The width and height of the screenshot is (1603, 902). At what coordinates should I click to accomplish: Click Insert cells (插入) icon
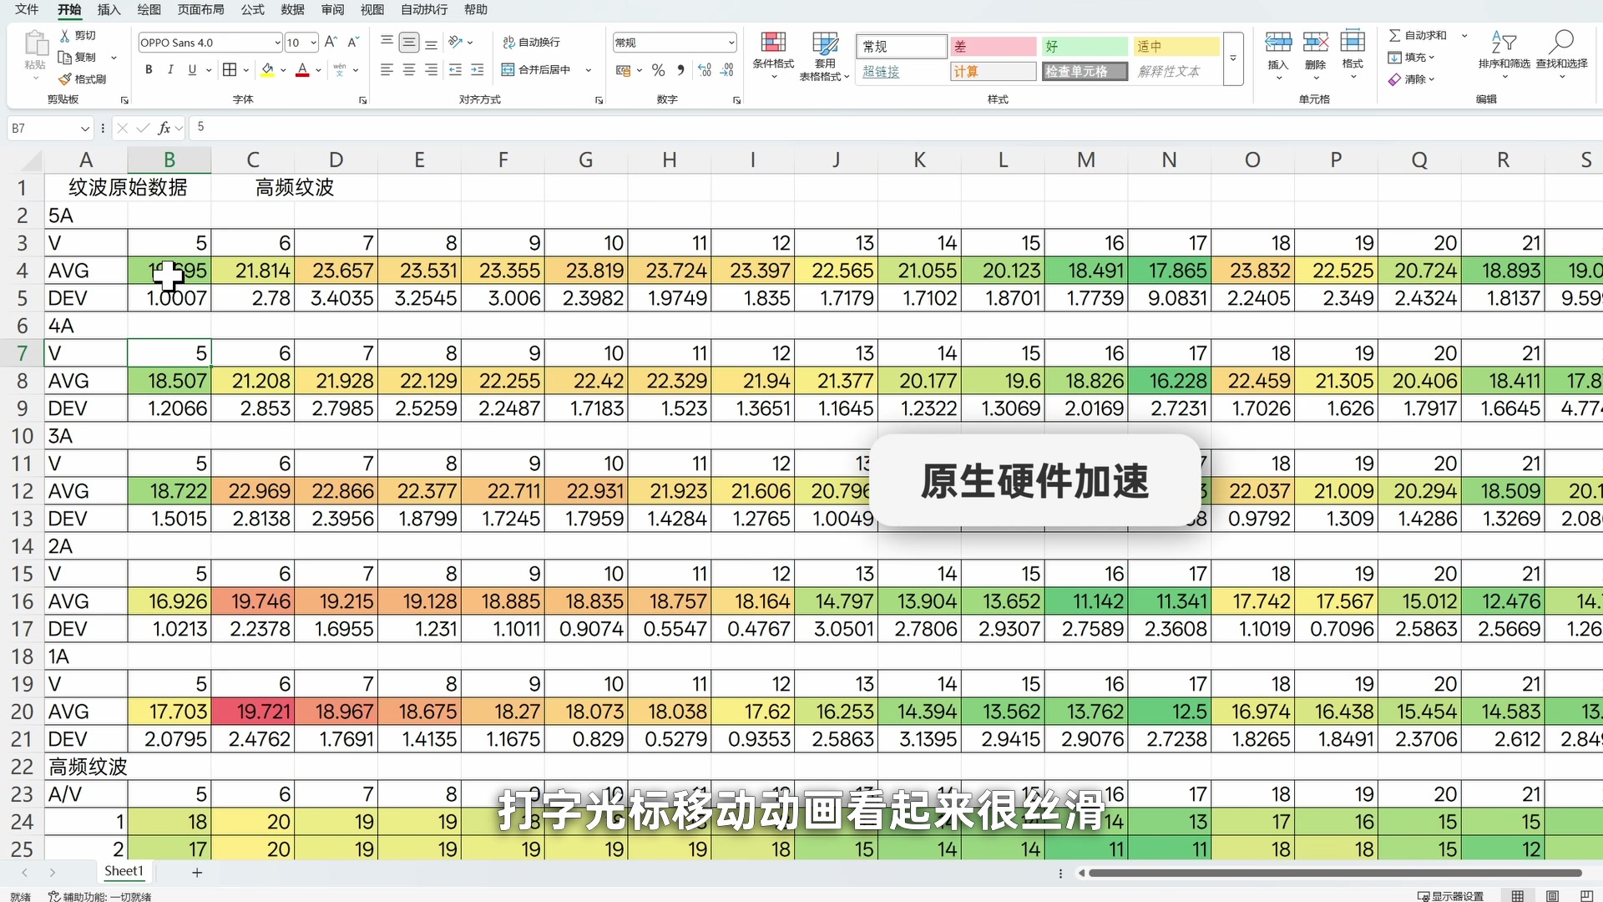pyautogui.click(x=1278, y=42)
